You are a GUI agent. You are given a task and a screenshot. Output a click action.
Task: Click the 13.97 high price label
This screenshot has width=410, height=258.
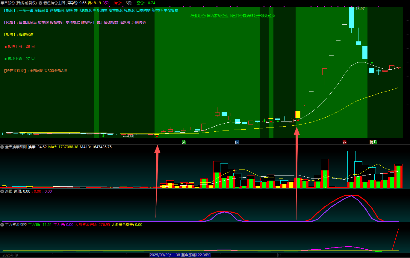[x=360, y=9]
